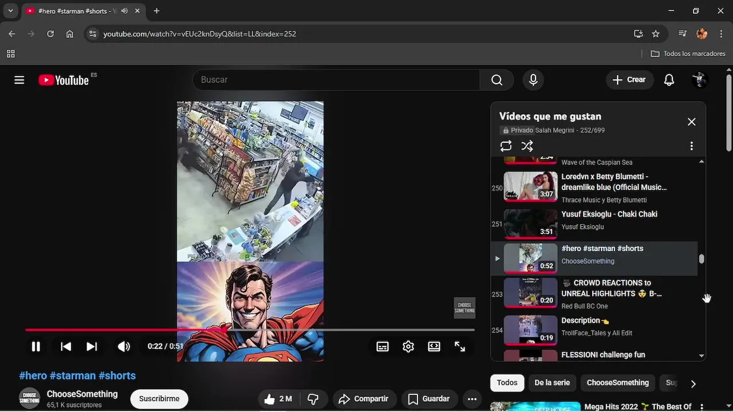
Task: Open the playlist three-dot options menu
Action: point(691,146)
